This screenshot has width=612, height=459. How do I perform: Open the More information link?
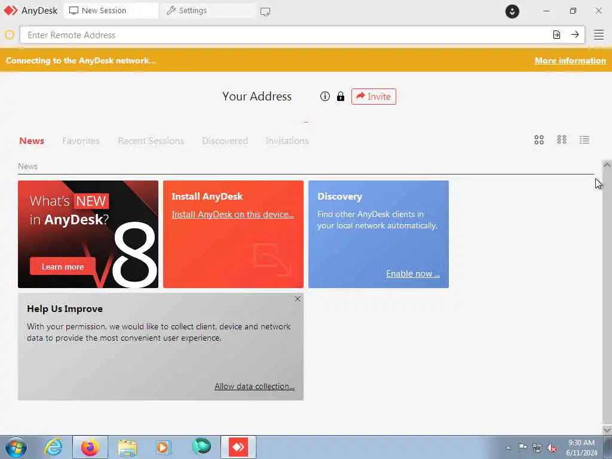[x=570, y=60]
